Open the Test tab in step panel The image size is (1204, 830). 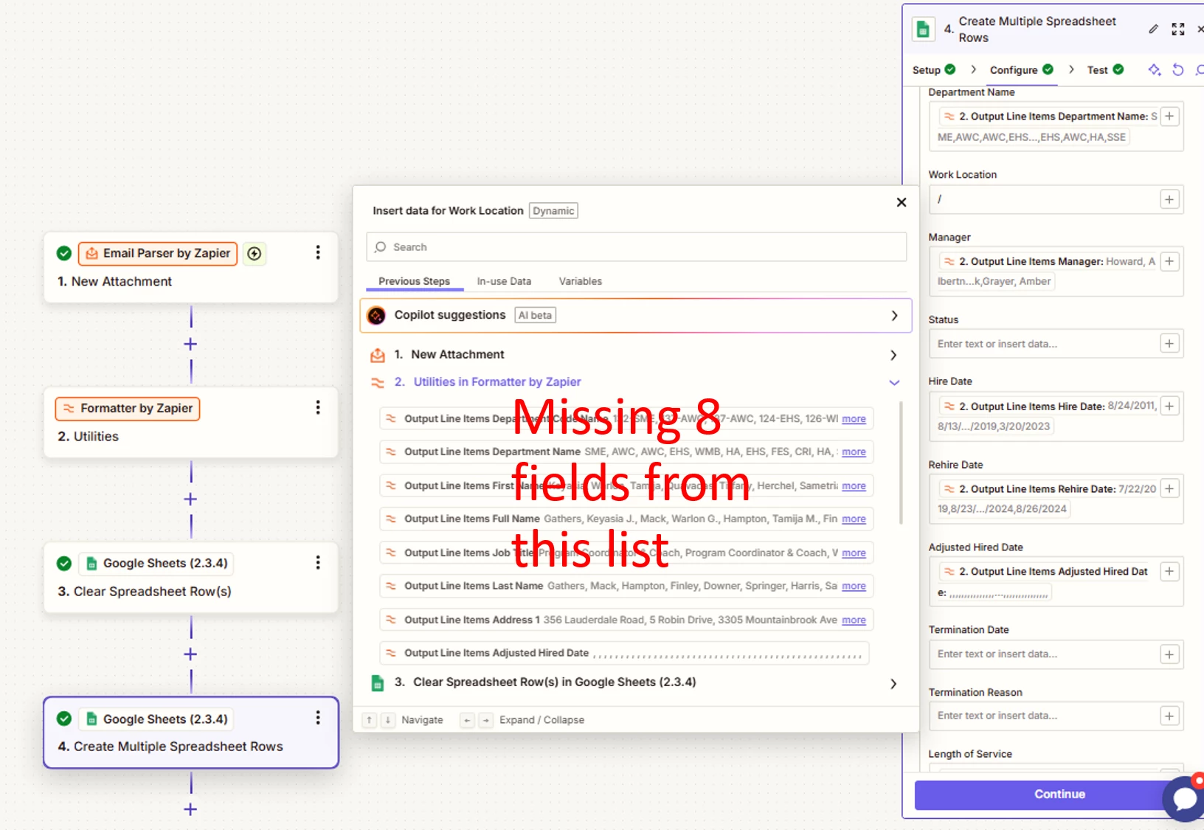point(1105,69)
